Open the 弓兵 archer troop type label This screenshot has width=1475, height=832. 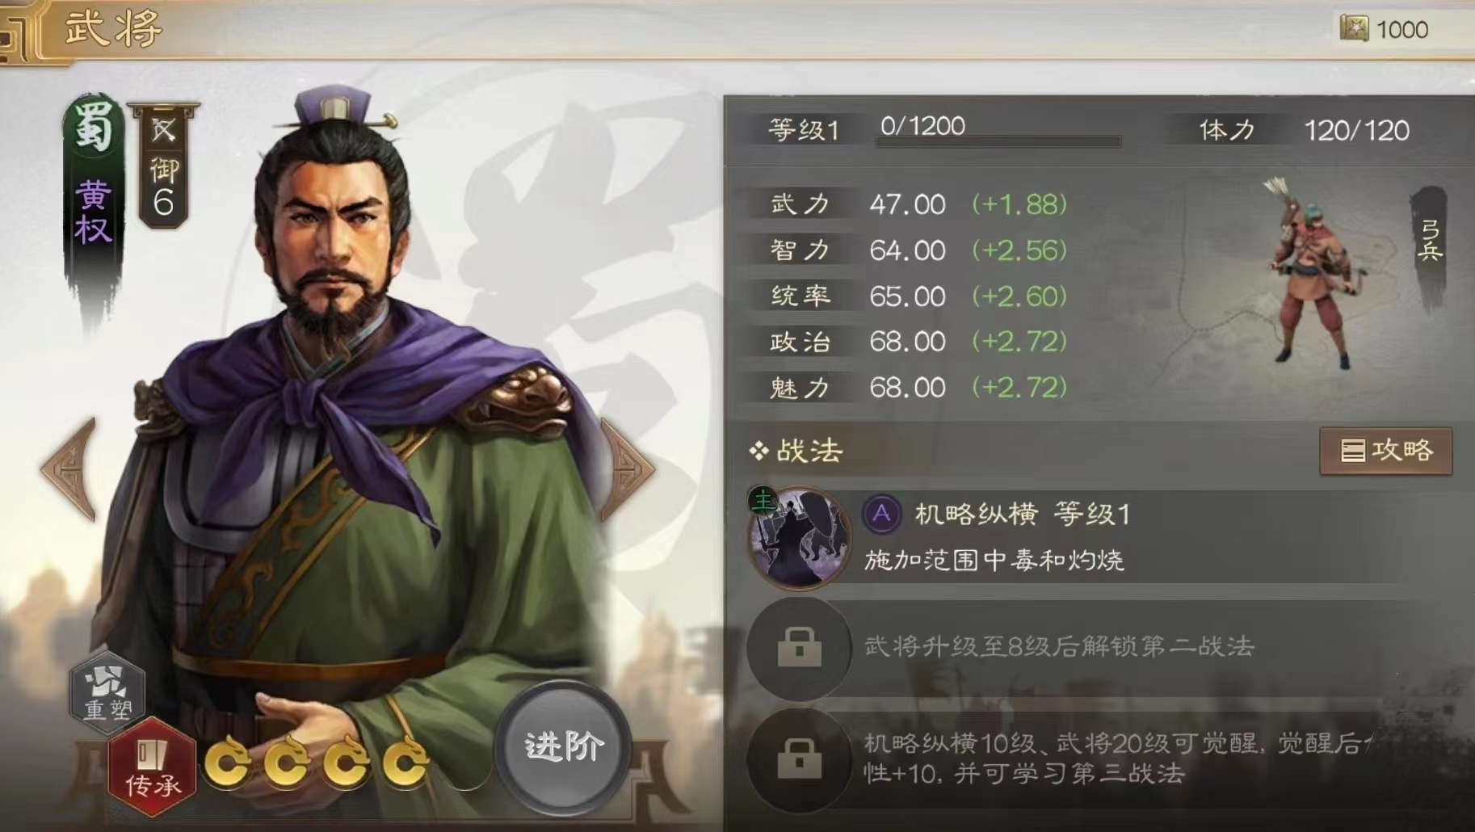[1429, 241]
